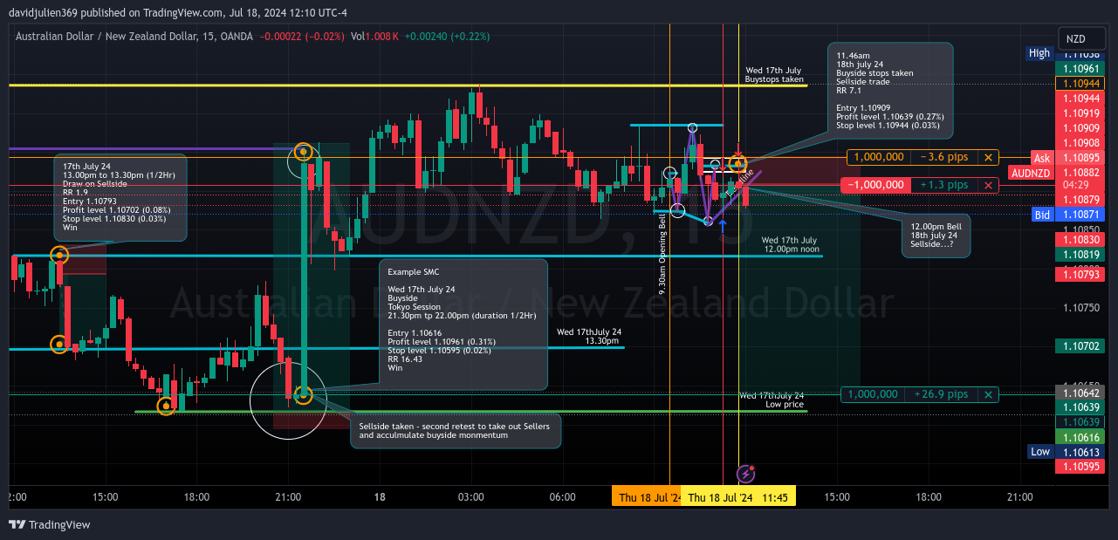Screen dimensions: 1118x540
Task: Click the davidjulien369 published header text
Action: (x=178, y=13)
